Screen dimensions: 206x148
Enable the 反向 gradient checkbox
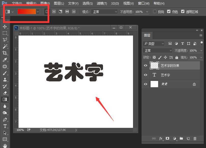point(155,11)
